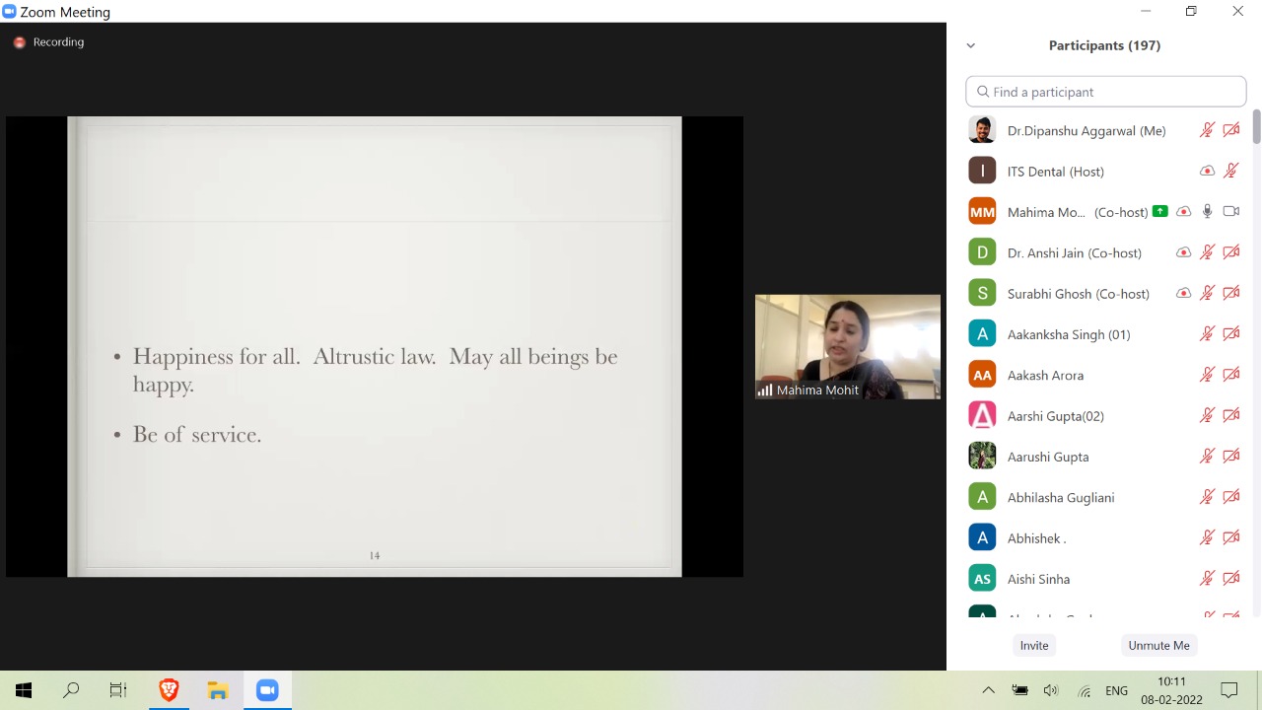Collapse the Participants panel chevron

(971, 45)
